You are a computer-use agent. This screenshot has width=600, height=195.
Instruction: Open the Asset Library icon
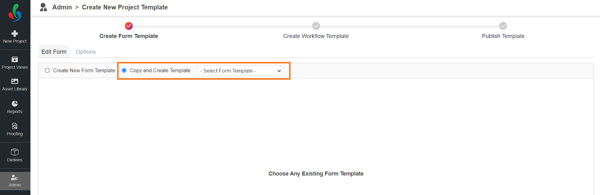pos(15,81)
